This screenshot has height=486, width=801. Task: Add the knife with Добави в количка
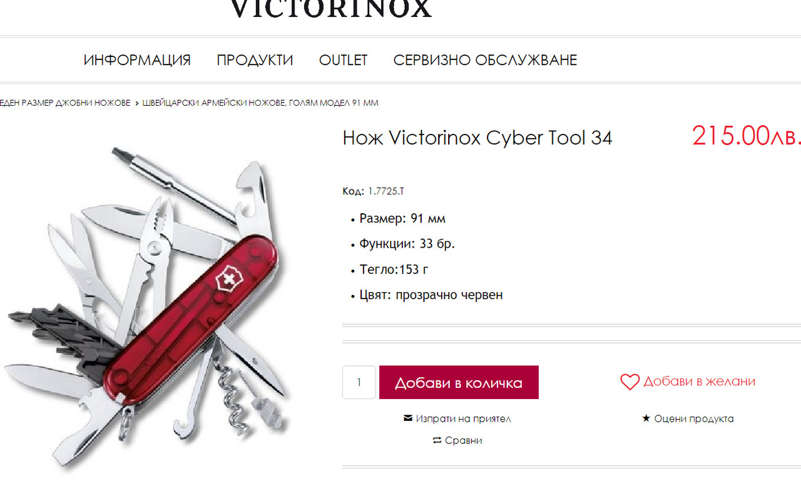click(459, 382)
